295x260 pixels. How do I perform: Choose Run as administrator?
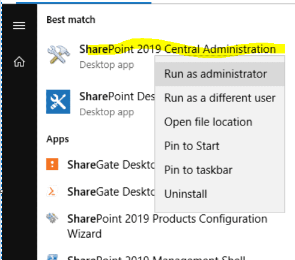click(220, 74)
